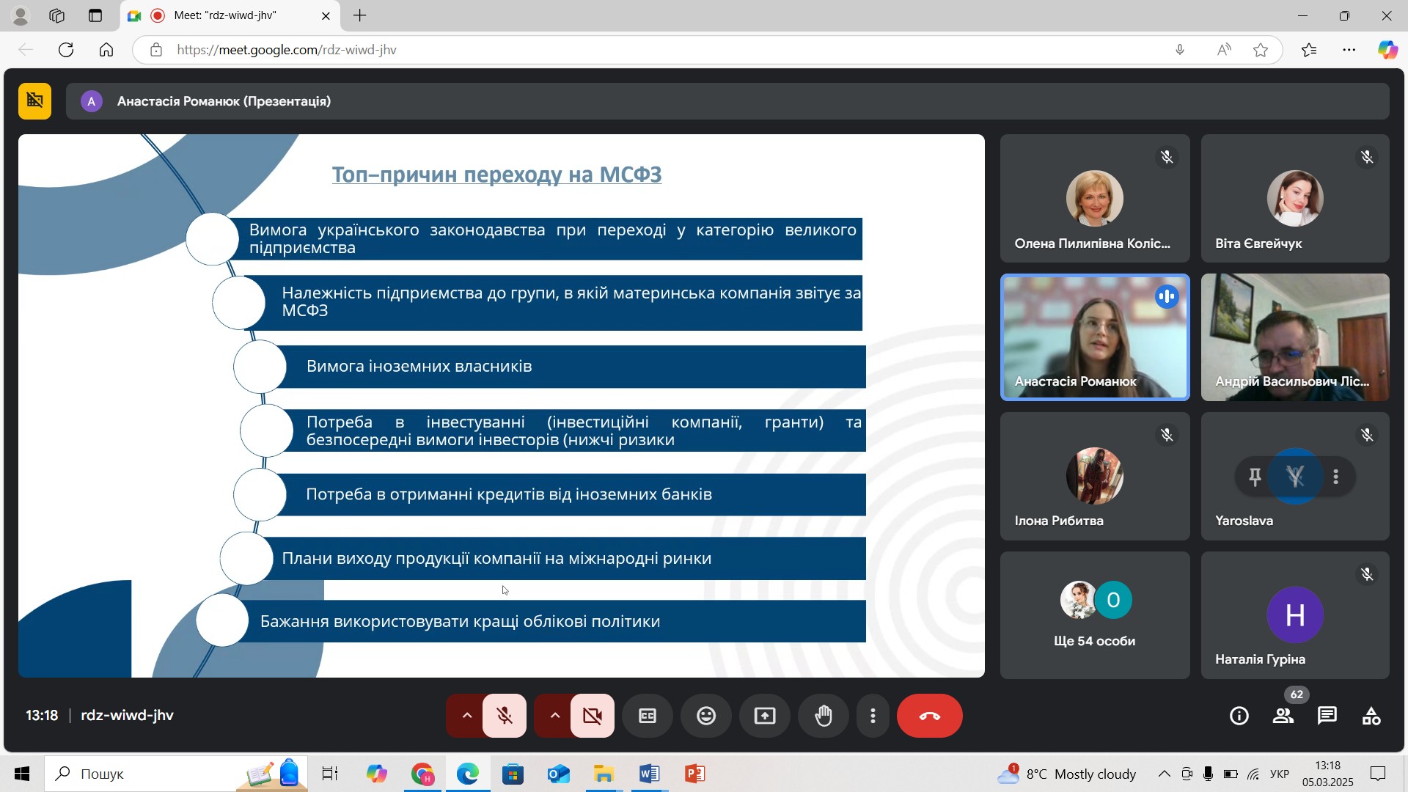Open Edge settings and more menu
This screenshot has height=792, width=1408.
point(1349,50)
